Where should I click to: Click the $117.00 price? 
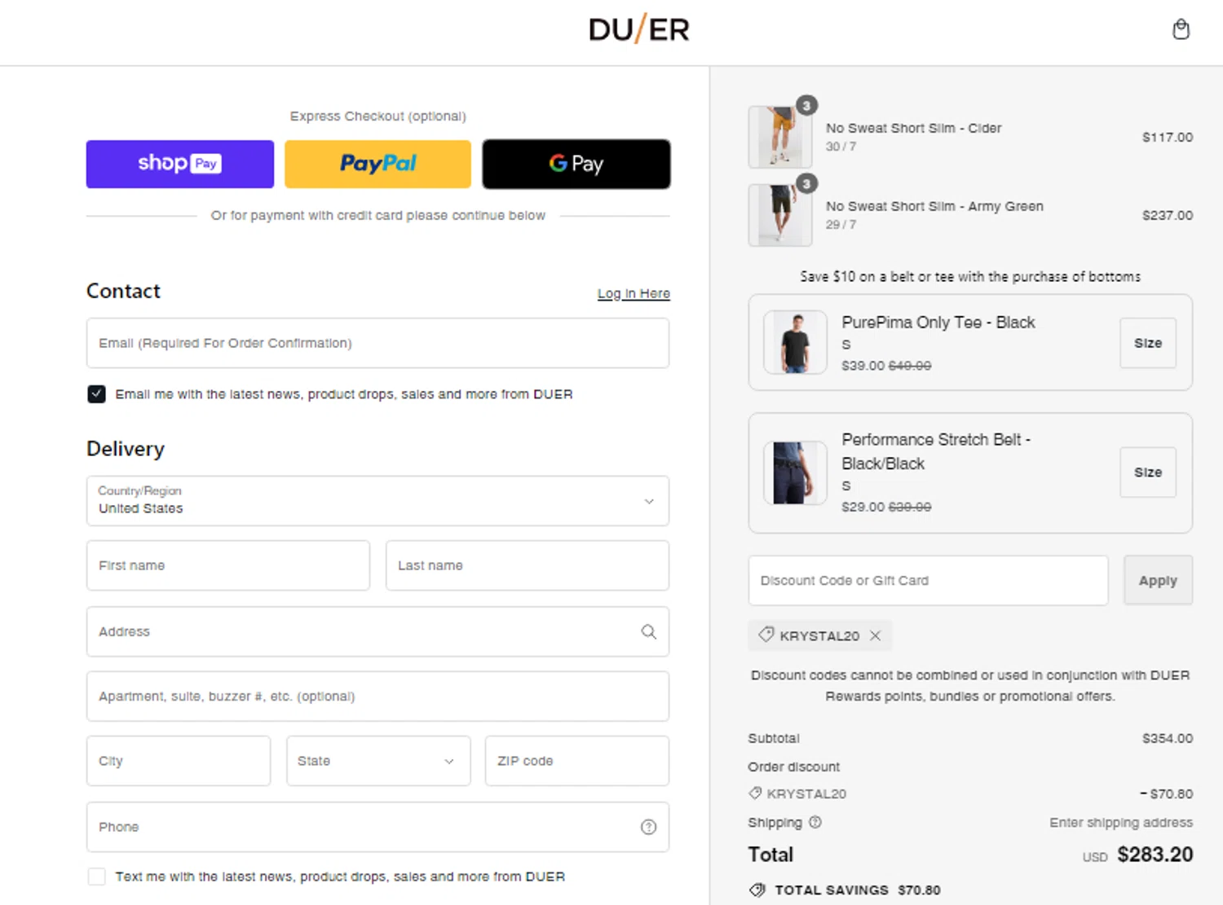click(1168, 137)
